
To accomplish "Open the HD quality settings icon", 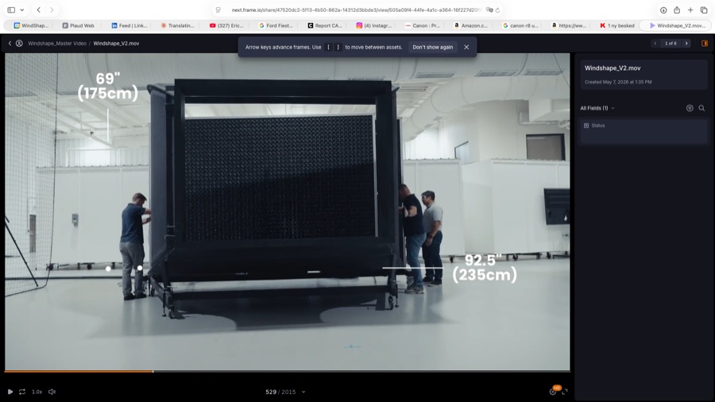I will [x=554, y=391].
